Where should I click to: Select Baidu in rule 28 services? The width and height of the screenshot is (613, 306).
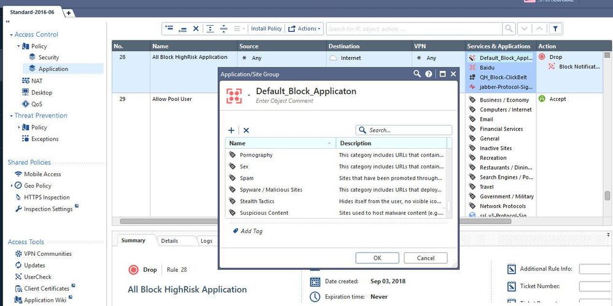487,67
